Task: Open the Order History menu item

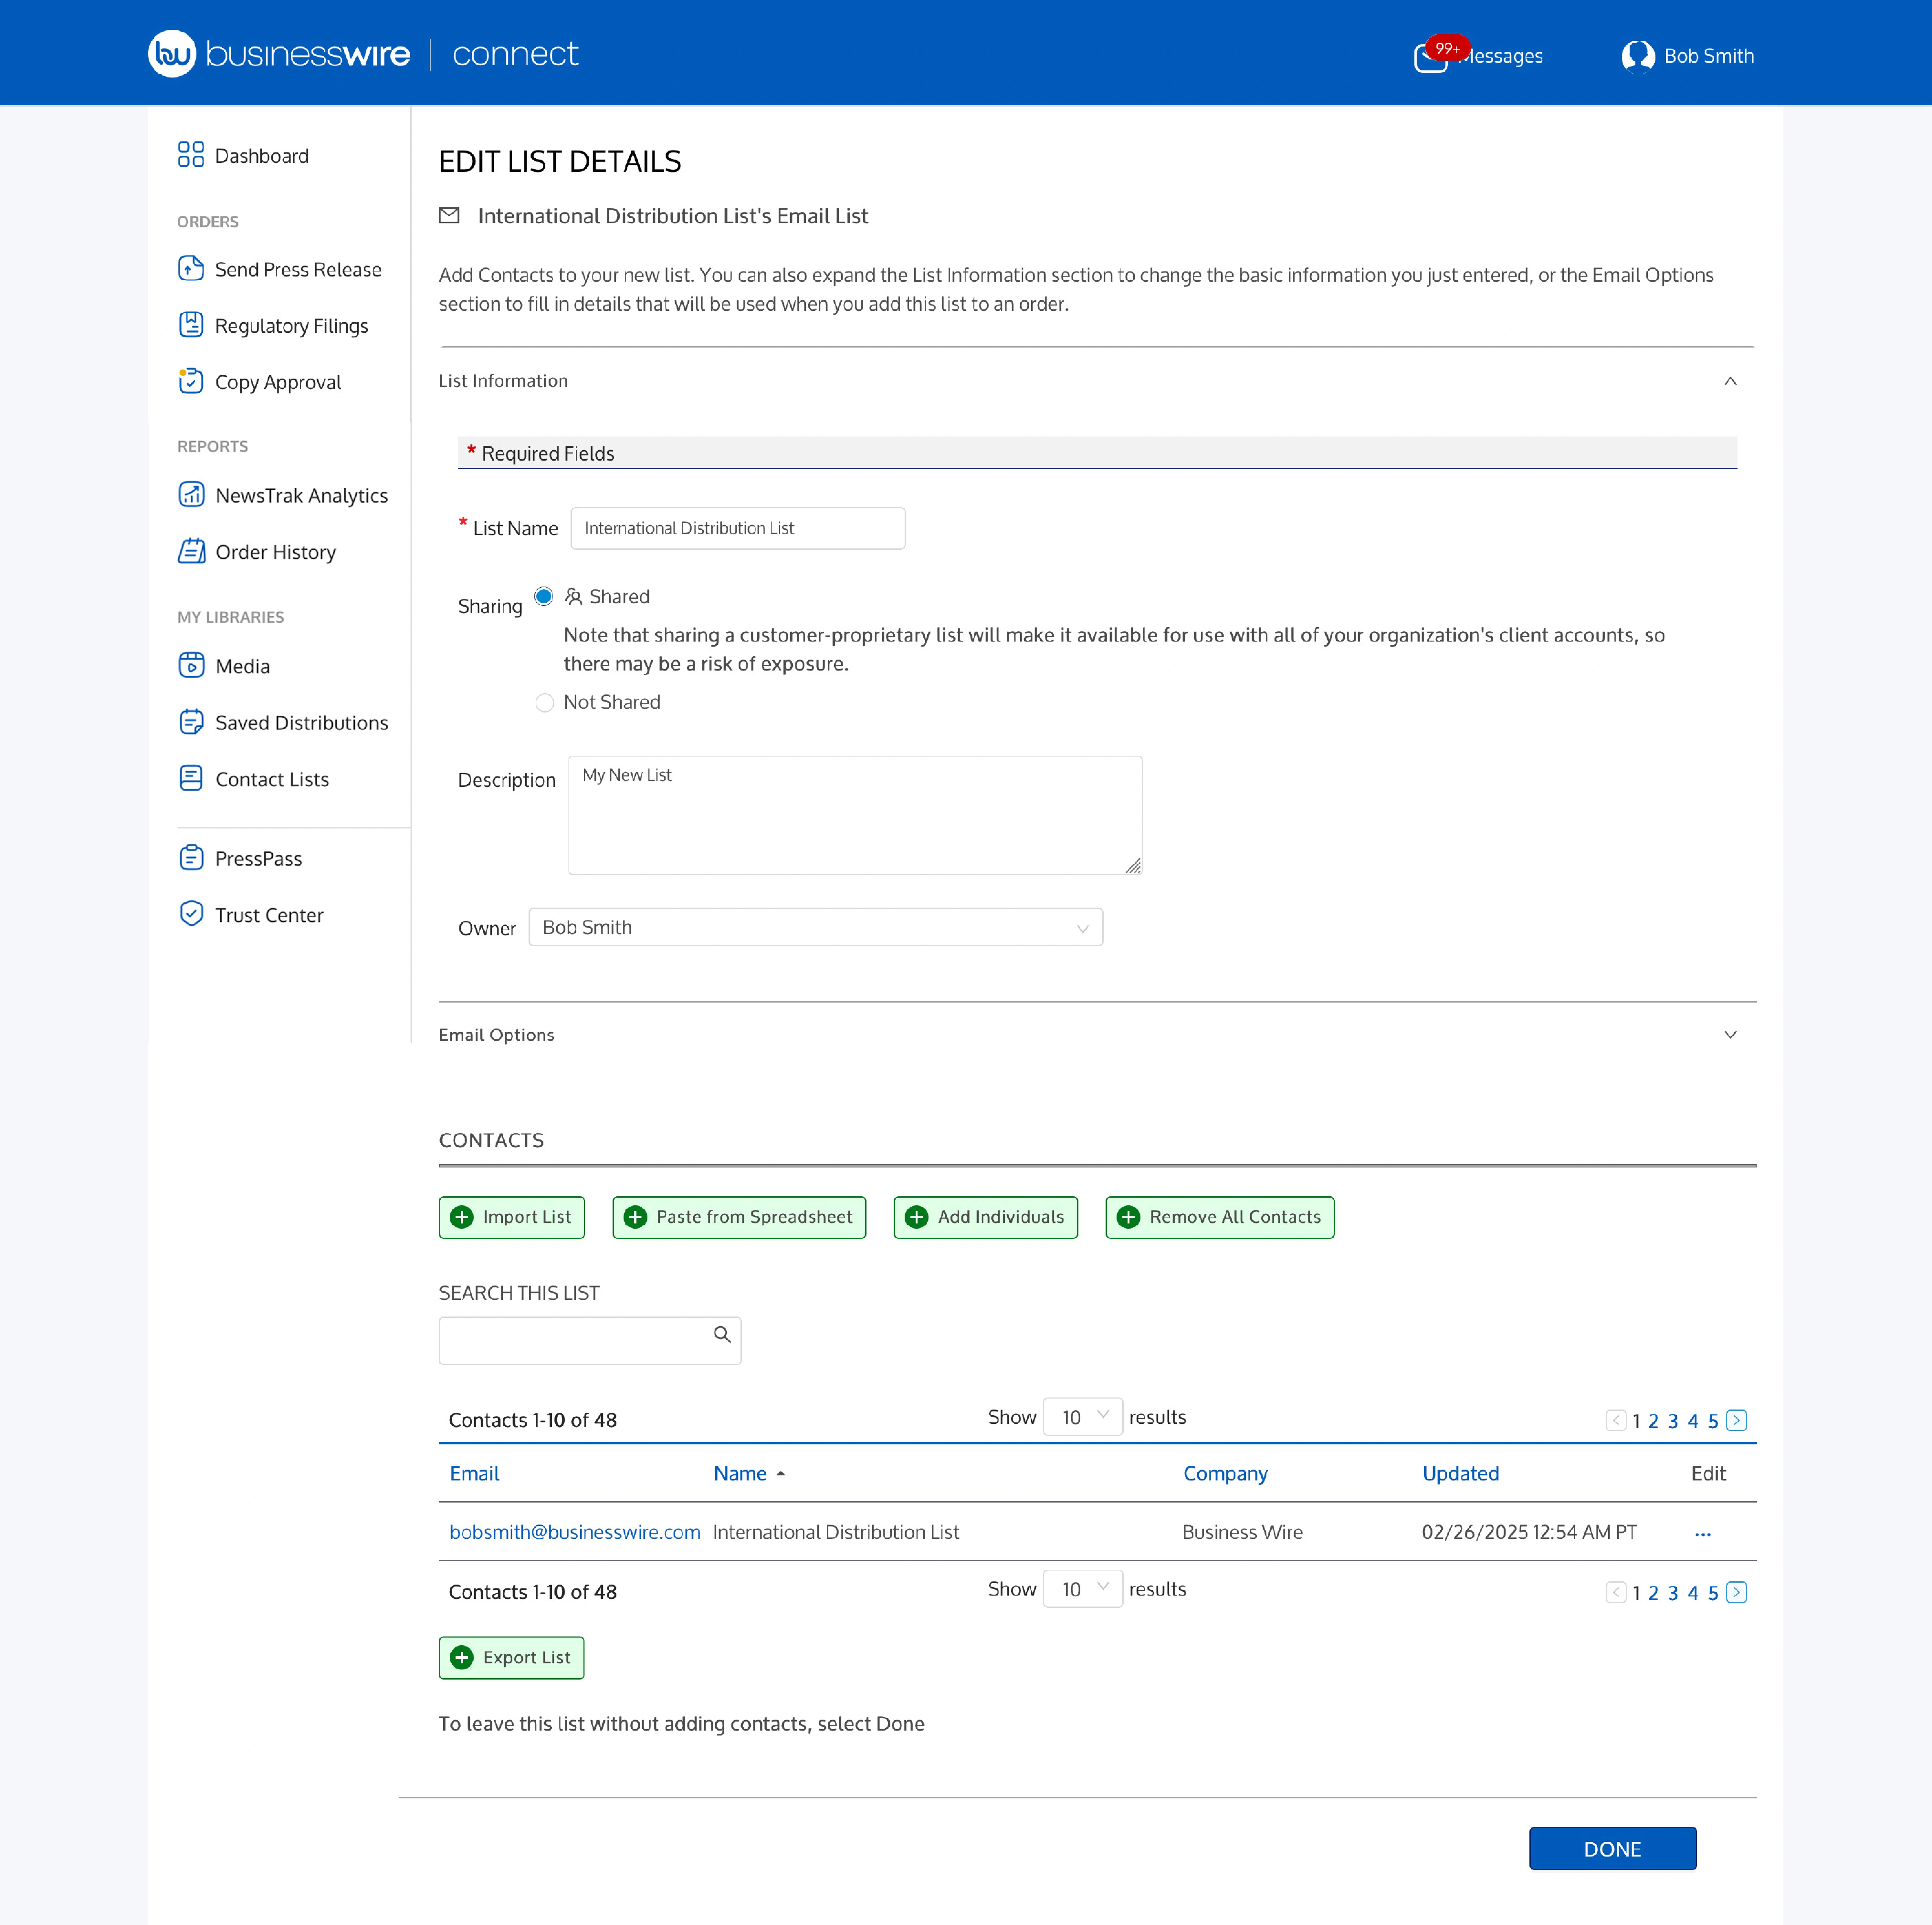Action: pyautogui.click(x=276, y=553)
